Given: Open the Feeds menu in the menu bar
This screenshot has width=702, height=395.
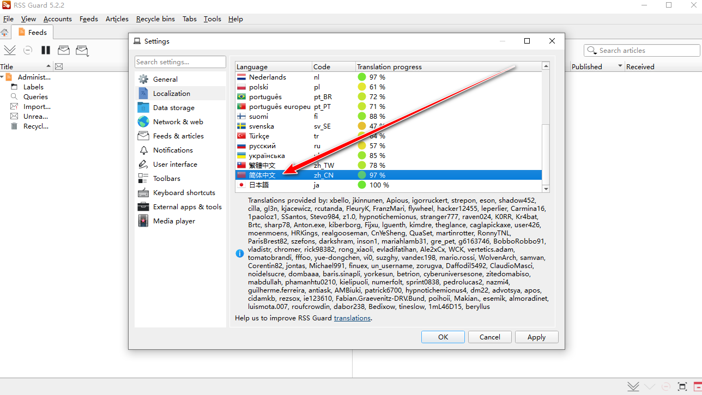Looking at the screenshot, I should click(89, 19).
